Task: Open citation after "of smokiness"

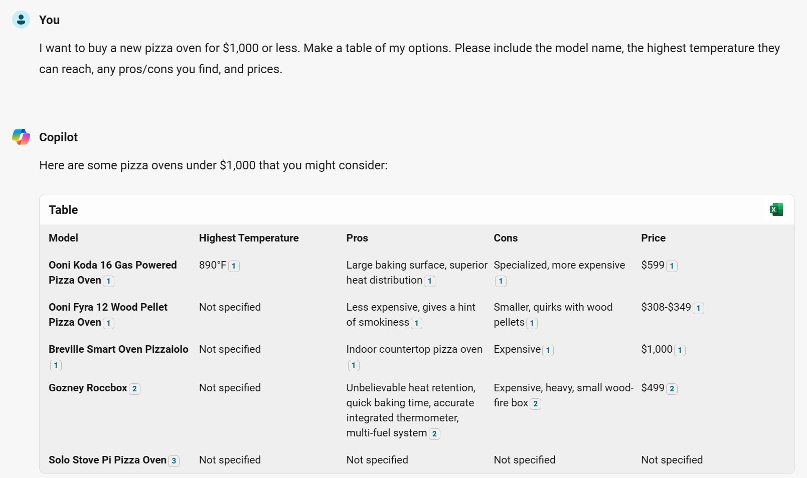Action: tap(416, 323)
